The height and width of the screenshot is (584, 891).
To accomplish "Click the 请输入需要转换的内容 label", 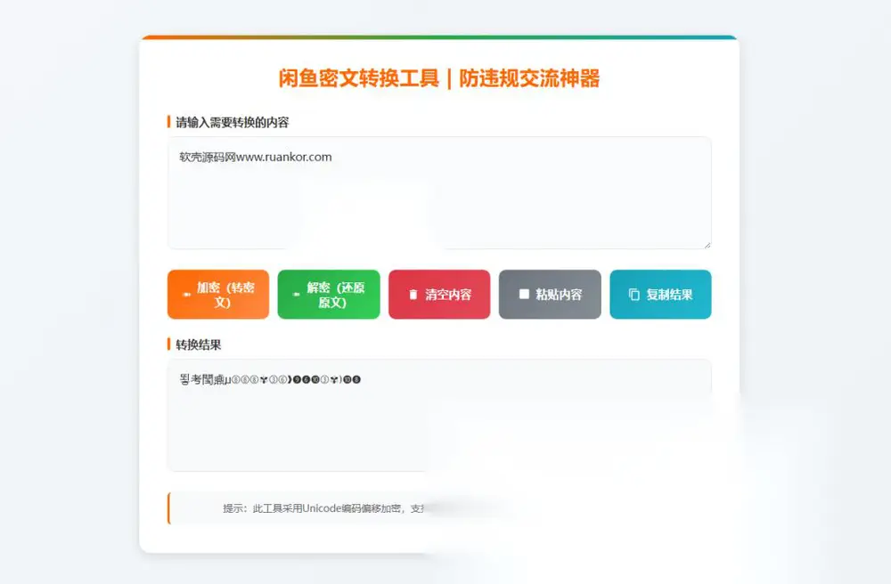I will coord(233,122).
